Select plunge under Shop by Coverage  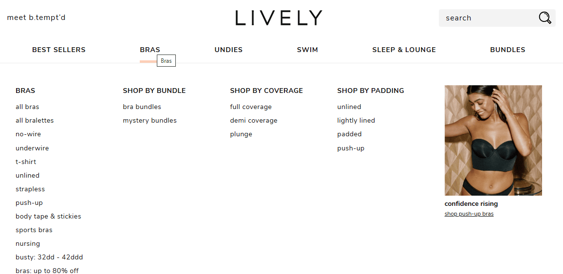(241, 134)
